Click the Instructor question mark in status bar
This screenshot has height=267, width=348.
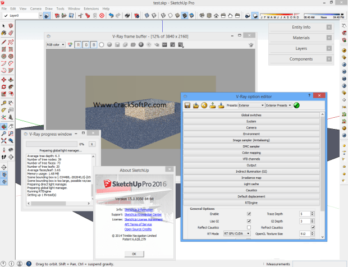coord(29,264)
